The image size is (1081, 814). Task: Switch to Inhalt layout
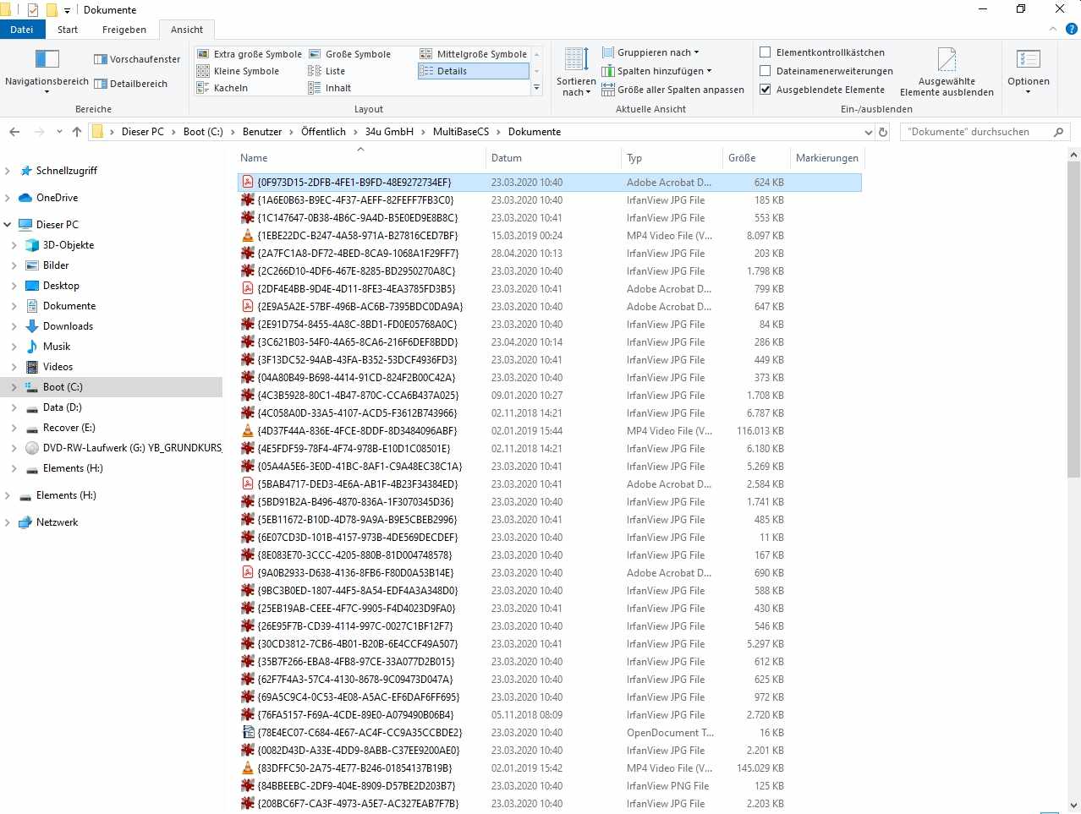329,88
